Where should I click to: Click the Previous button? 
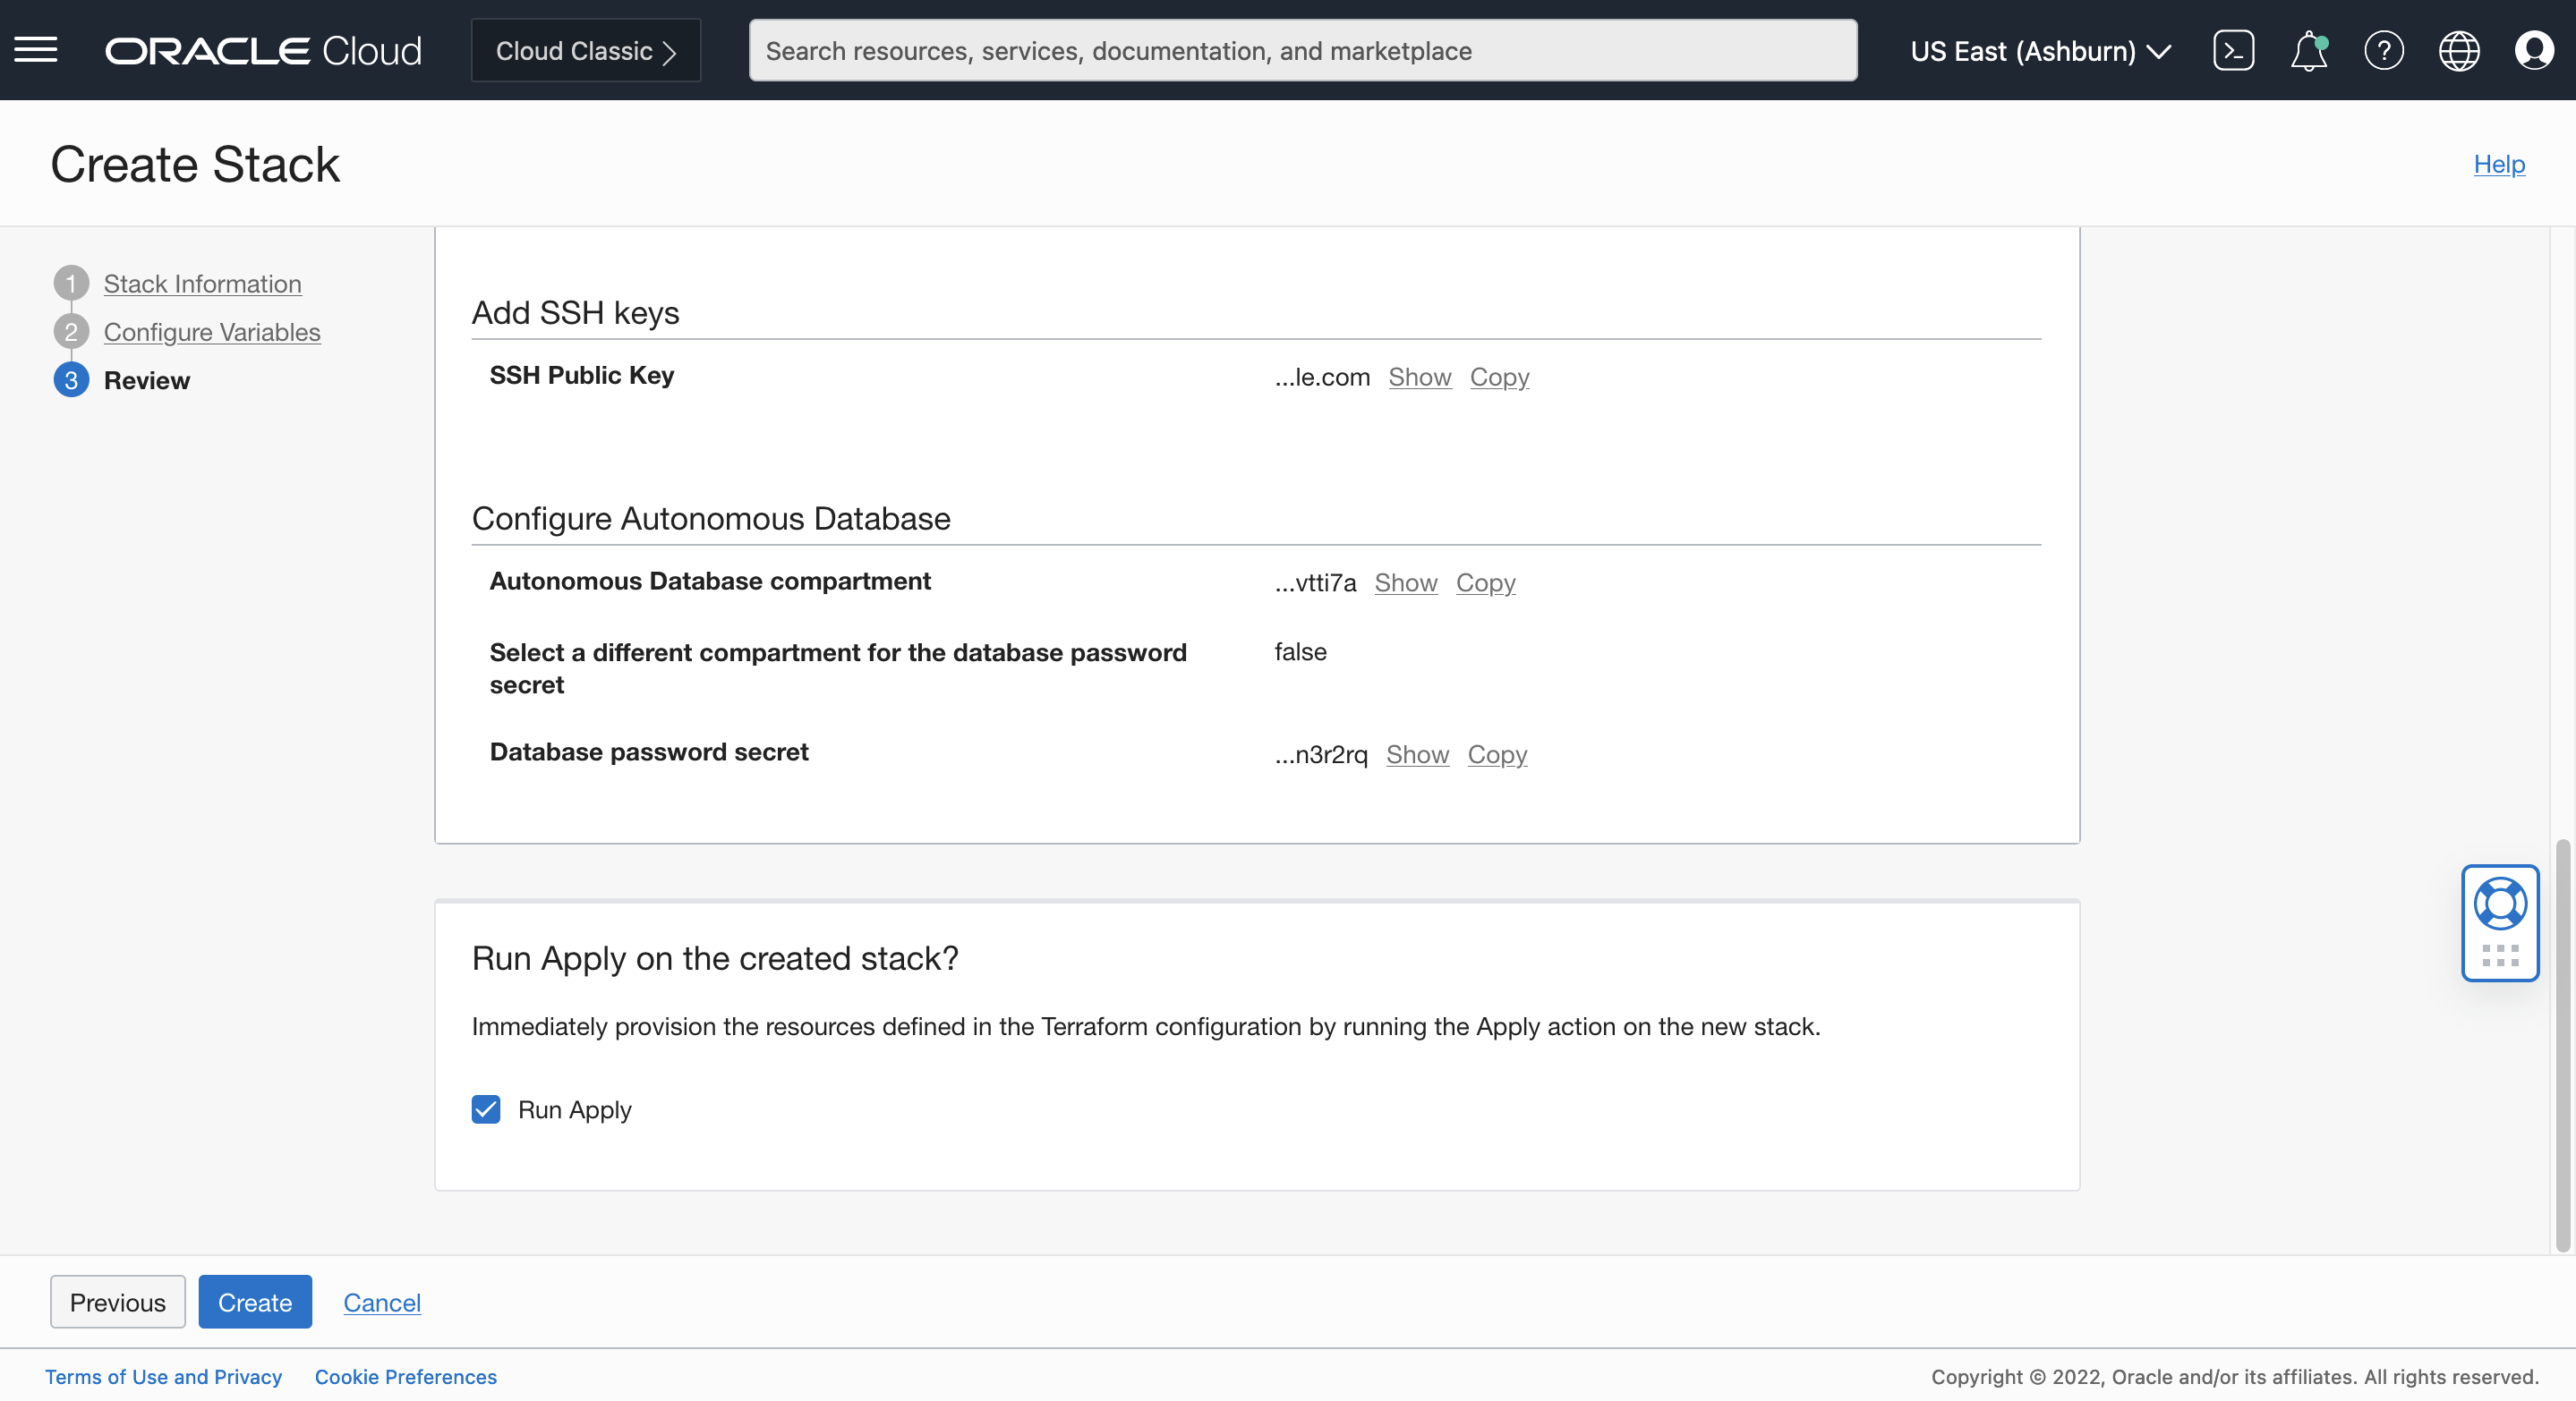click(117, 1302)
